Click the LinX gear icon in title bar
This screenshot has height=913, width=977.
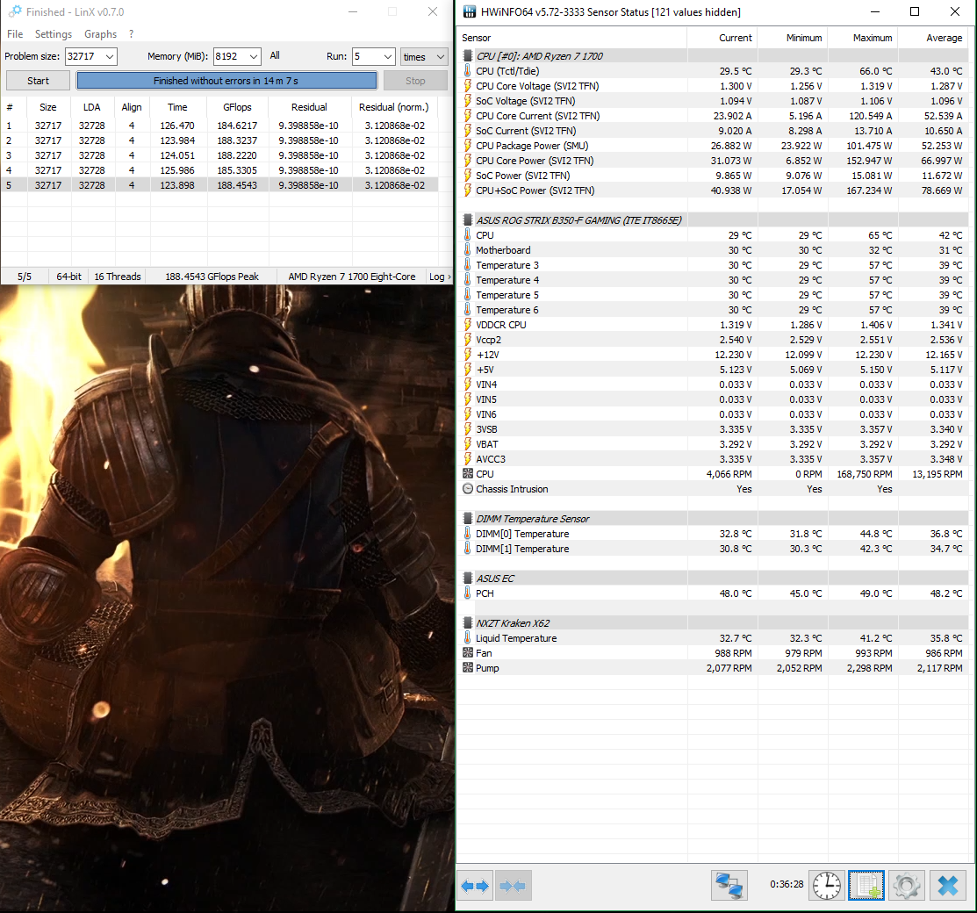[15, 11]
